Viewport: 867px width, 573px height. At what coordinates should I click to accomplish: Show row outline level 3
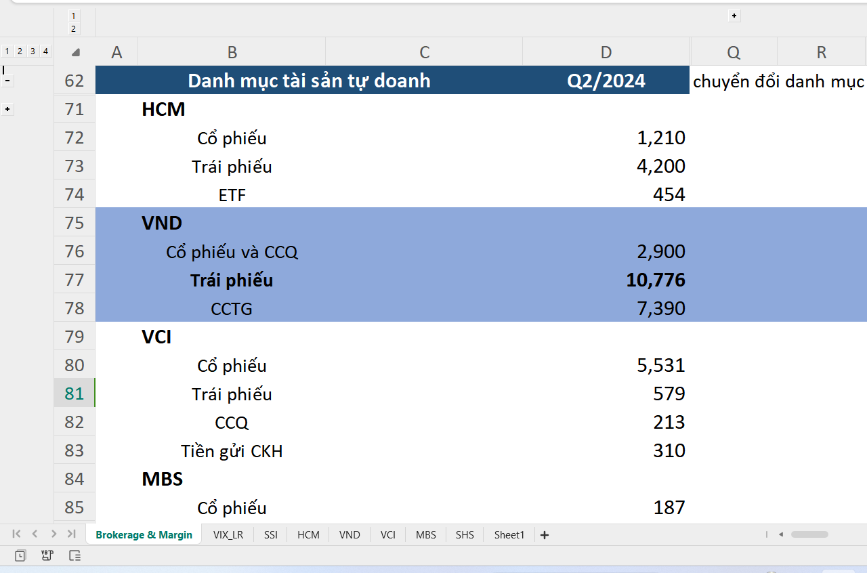(x=33, y=51)
